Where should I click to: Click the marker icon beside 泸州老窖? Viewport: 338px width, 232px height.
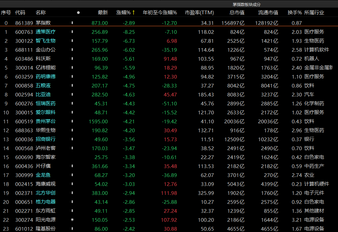click(72, 148)
